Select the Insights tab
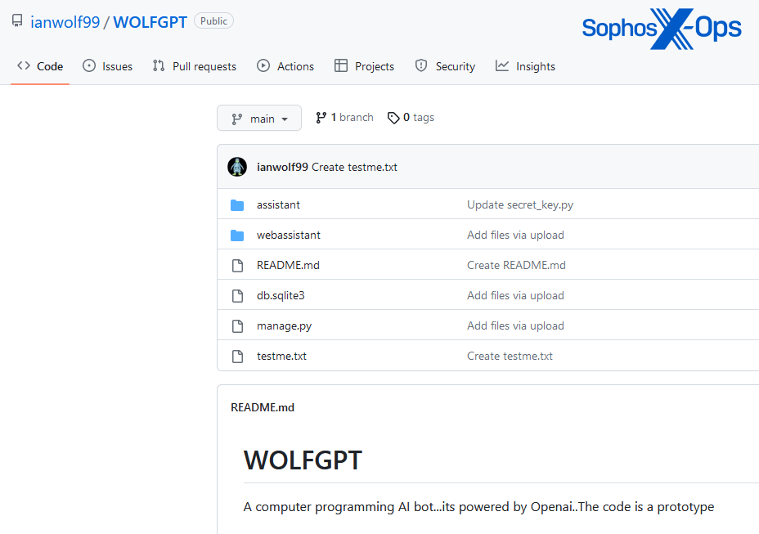 (535, 65)
